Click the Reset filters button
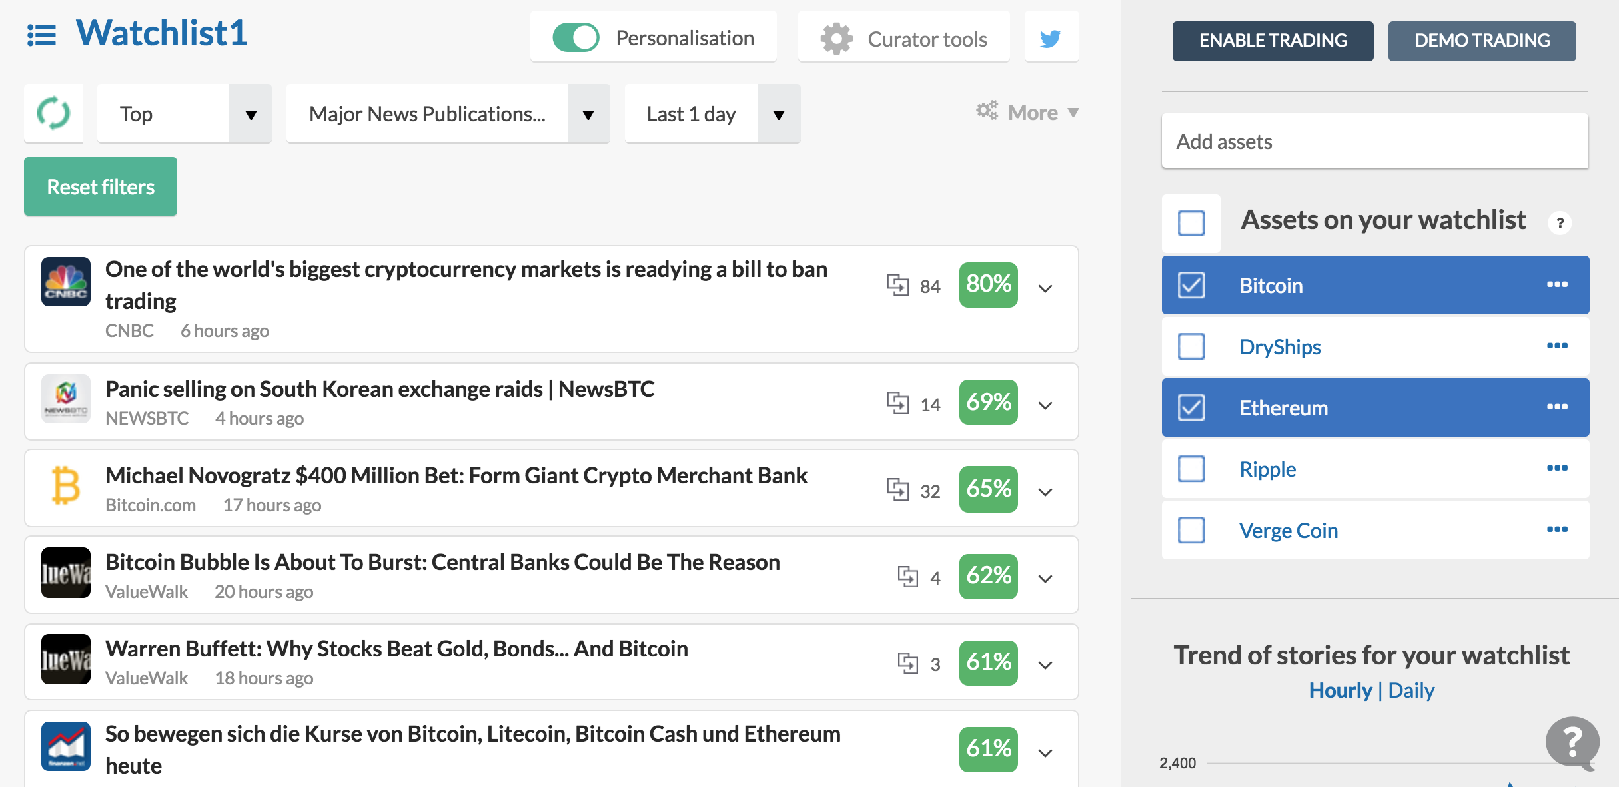The image size is (1619, 787). 101,186
